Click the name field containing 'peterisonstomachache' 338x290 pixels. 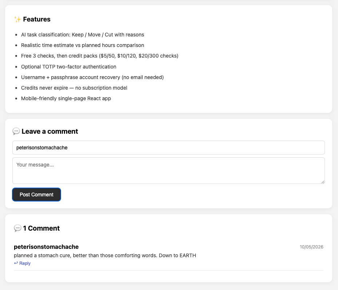169,148
